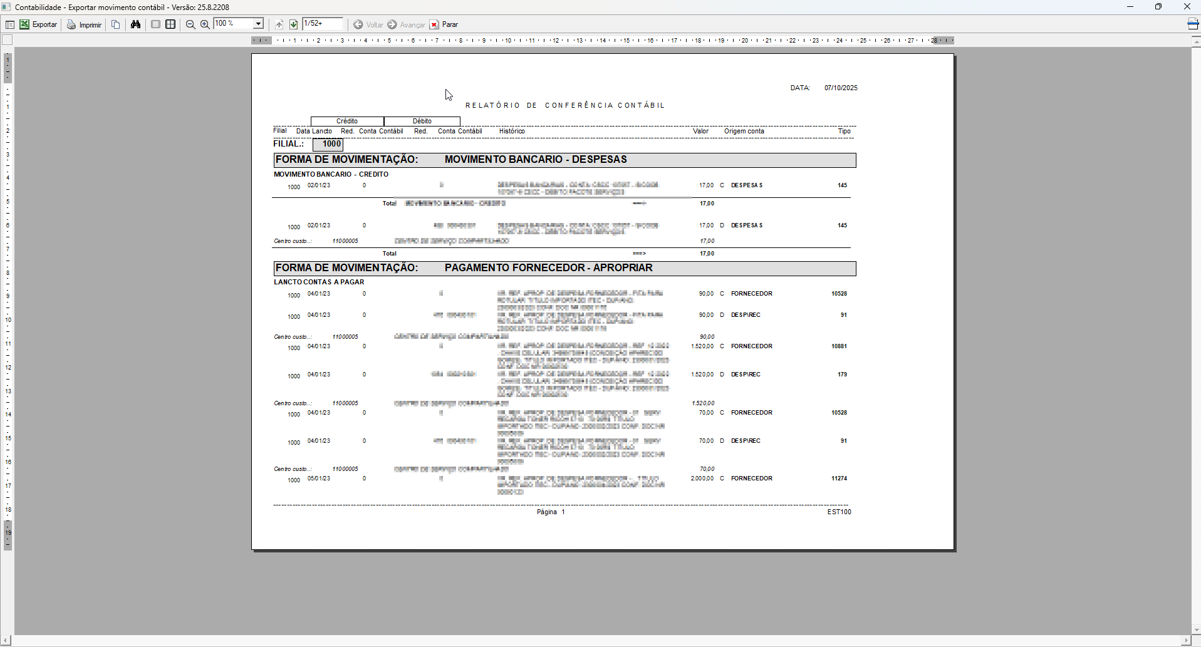Click the Data Lancto column header
This screenshot has height=647, width=1201.
tap(314, 131)
